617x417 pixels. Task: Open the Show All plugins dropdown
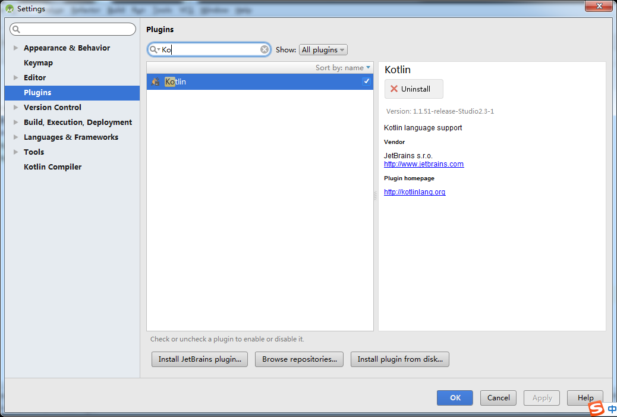click(x=323, y=49)
